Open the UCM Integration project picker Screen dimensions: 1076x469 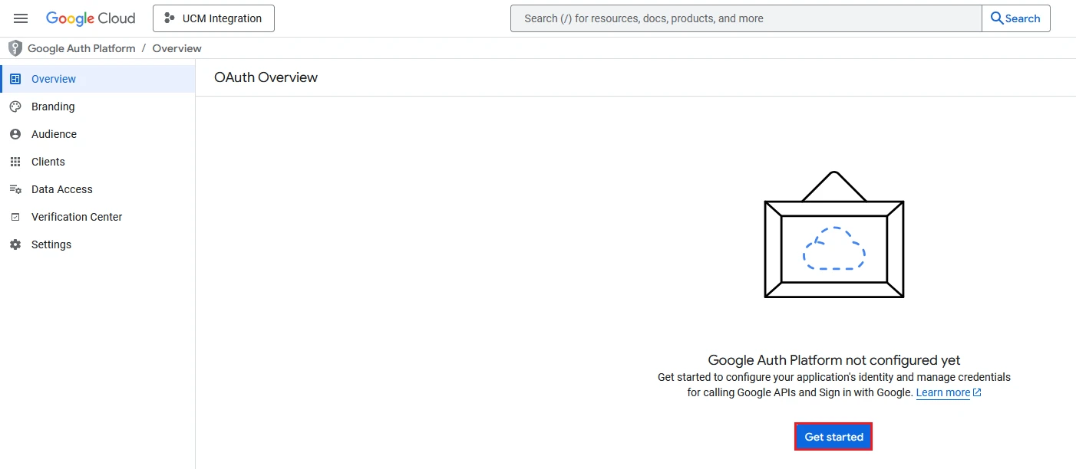(x=213, y=18)
